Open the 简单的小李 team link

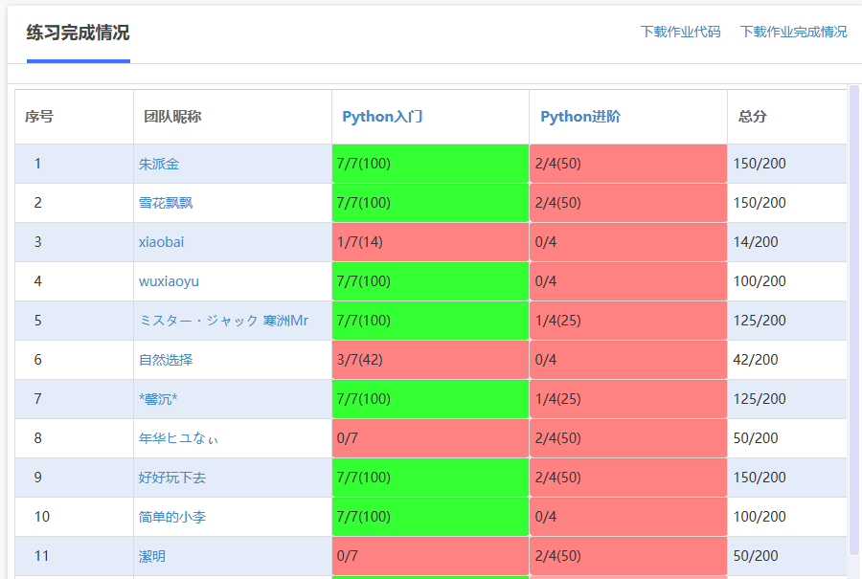click(x=172, y=517)
